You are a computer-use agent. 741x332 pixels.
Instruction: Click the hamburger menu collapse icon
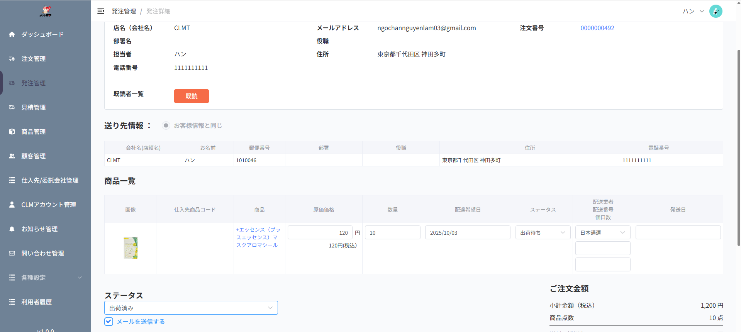(x=101, y=11)
